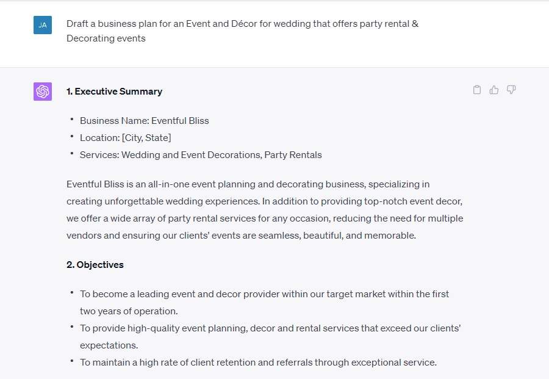Screen dimensions: 549x379
Task: Click the JA user avatar
Action: (x=42, y=25)
